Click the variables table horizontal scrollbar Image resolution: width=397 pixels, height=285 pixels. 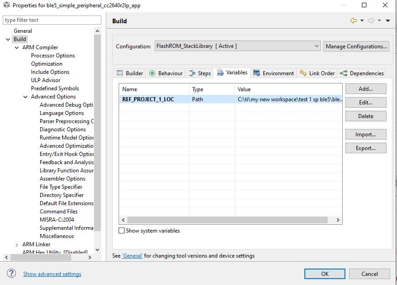(230, 220)
